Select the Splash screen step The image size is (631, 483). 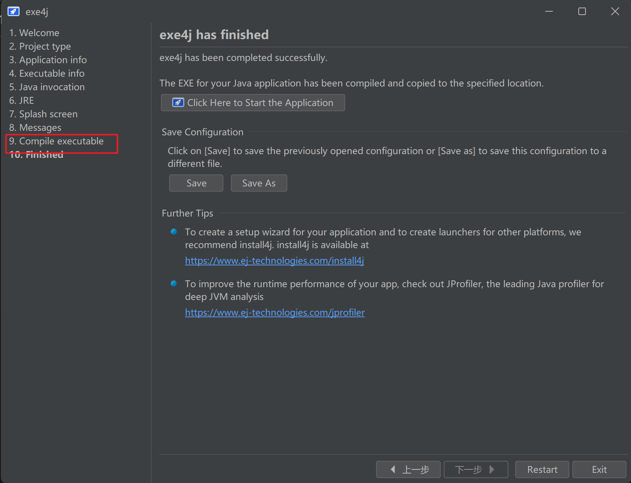(x=43, y=114)
